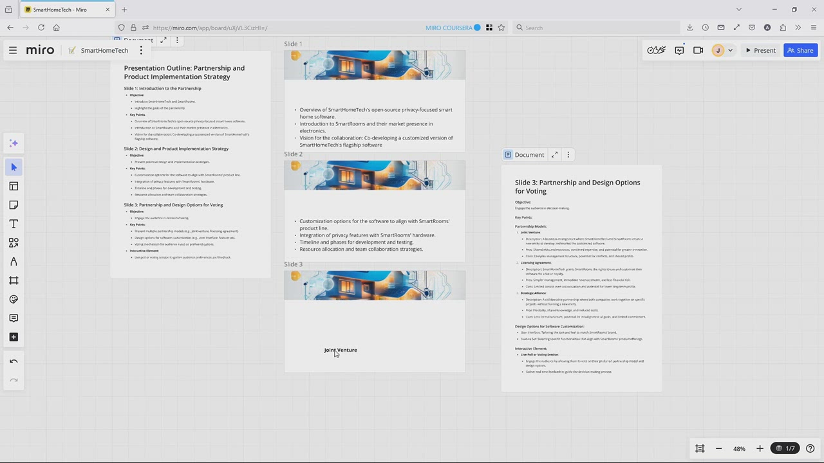Redo the last undone action
Screen dimensions: 824x463
coord(14,380)
